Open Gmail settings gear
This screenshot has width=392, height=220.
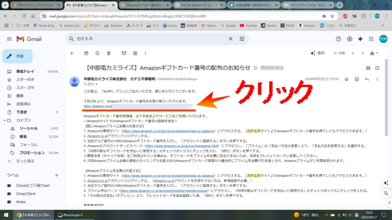350,39
